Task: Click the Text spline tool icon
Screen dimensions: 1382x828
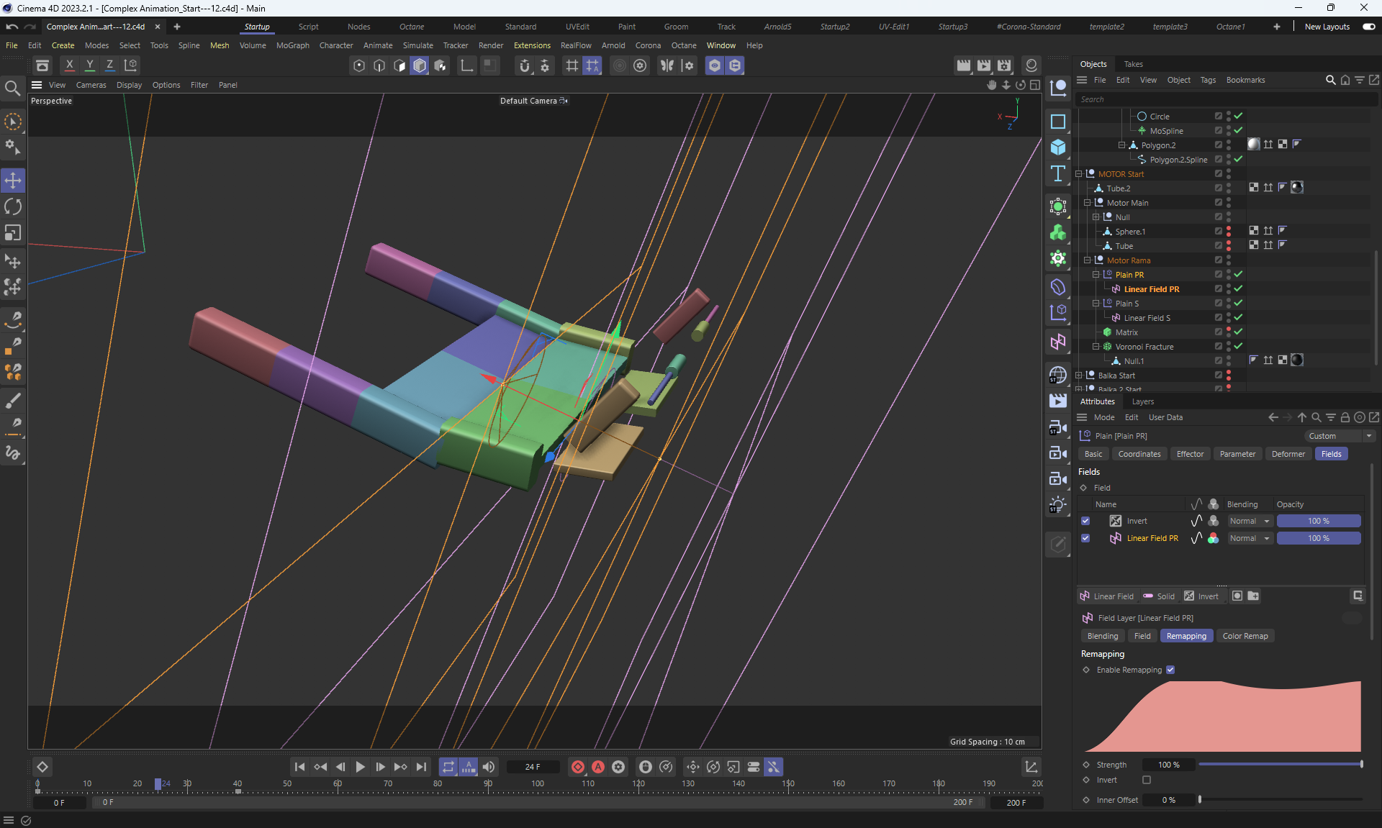Action: [1057, 173]
